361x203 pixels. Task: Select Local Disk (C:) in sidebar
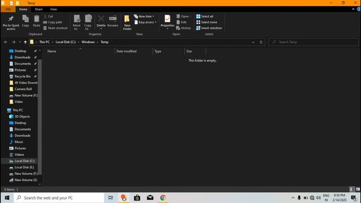pyautogui.click(x=24, y=161)
